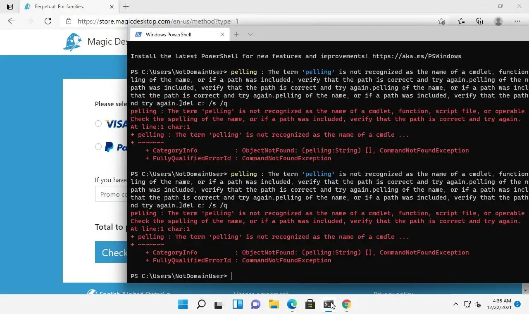The height and width of the screenshot is (314, 529).
Task: Open the Chat app on the taskbar
Action: pos(255,304)
